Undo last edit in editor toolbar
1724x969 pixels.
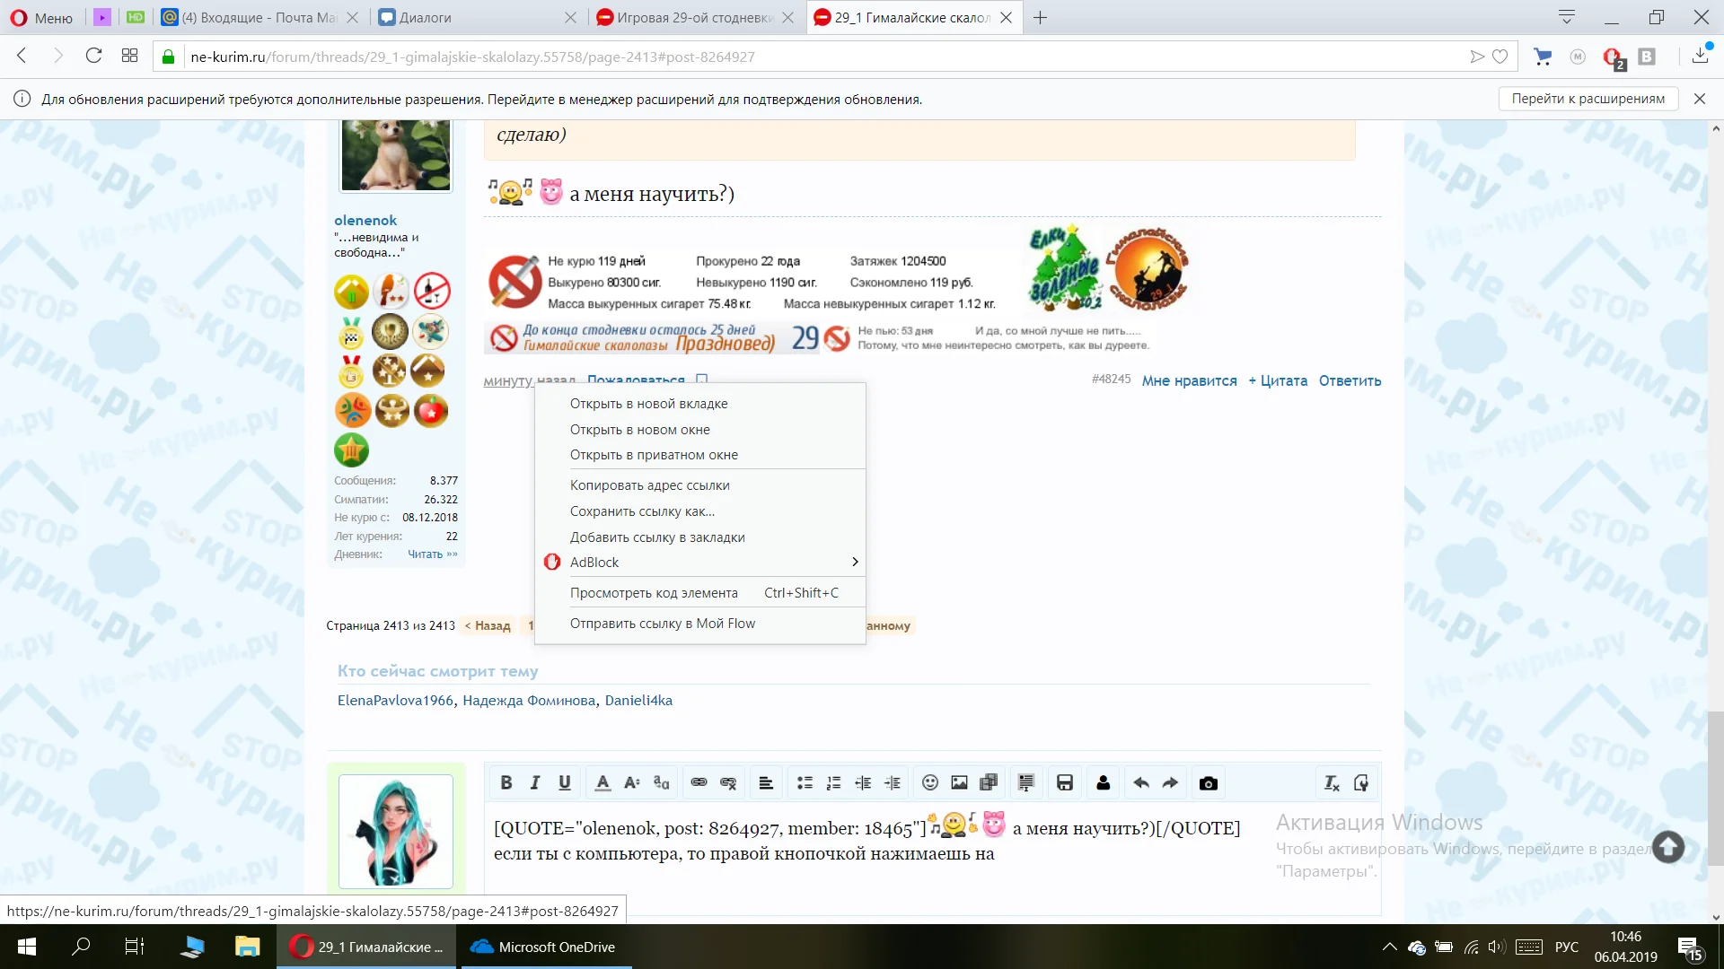pyautogui.click(x=1141, y=783)
